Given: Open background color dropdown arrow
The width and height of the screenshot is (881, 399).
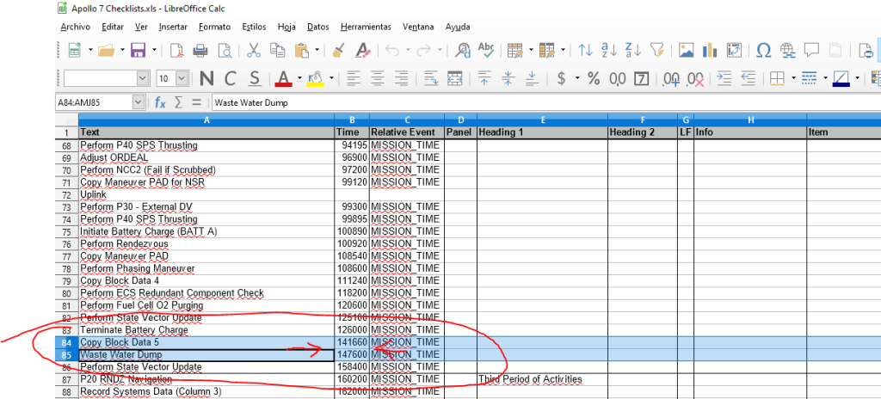Looking at the screenshot, I should coord(331,78).
